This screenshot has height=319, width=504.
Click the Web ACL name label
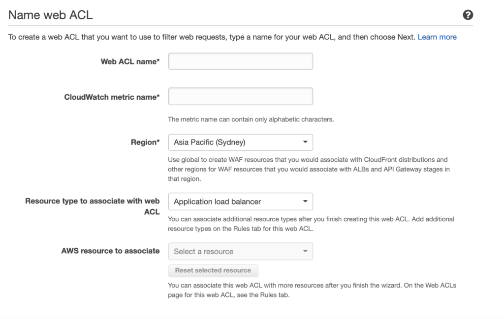pos(130,61)
